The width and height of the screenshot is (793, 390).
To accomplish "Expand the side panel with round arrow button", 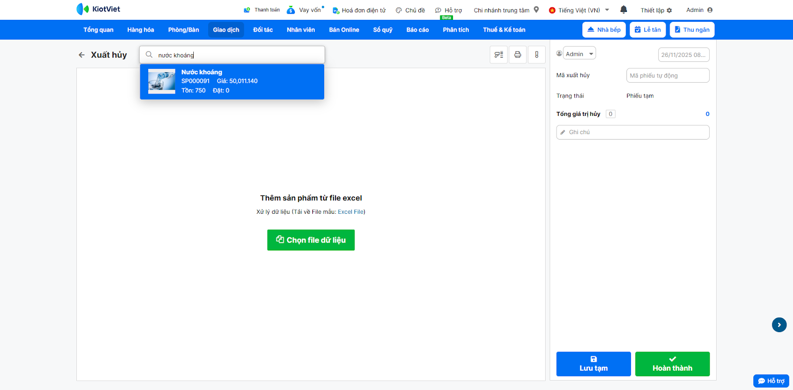I will pyautogui.click(x=779, y=325).
